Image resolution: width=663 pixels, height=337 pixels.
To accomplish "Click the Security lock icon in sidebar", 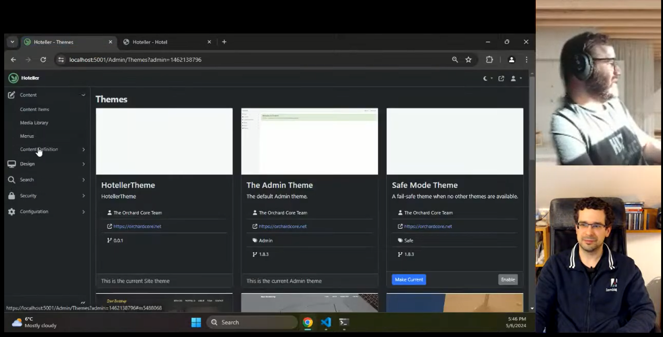I will point(12,196).
